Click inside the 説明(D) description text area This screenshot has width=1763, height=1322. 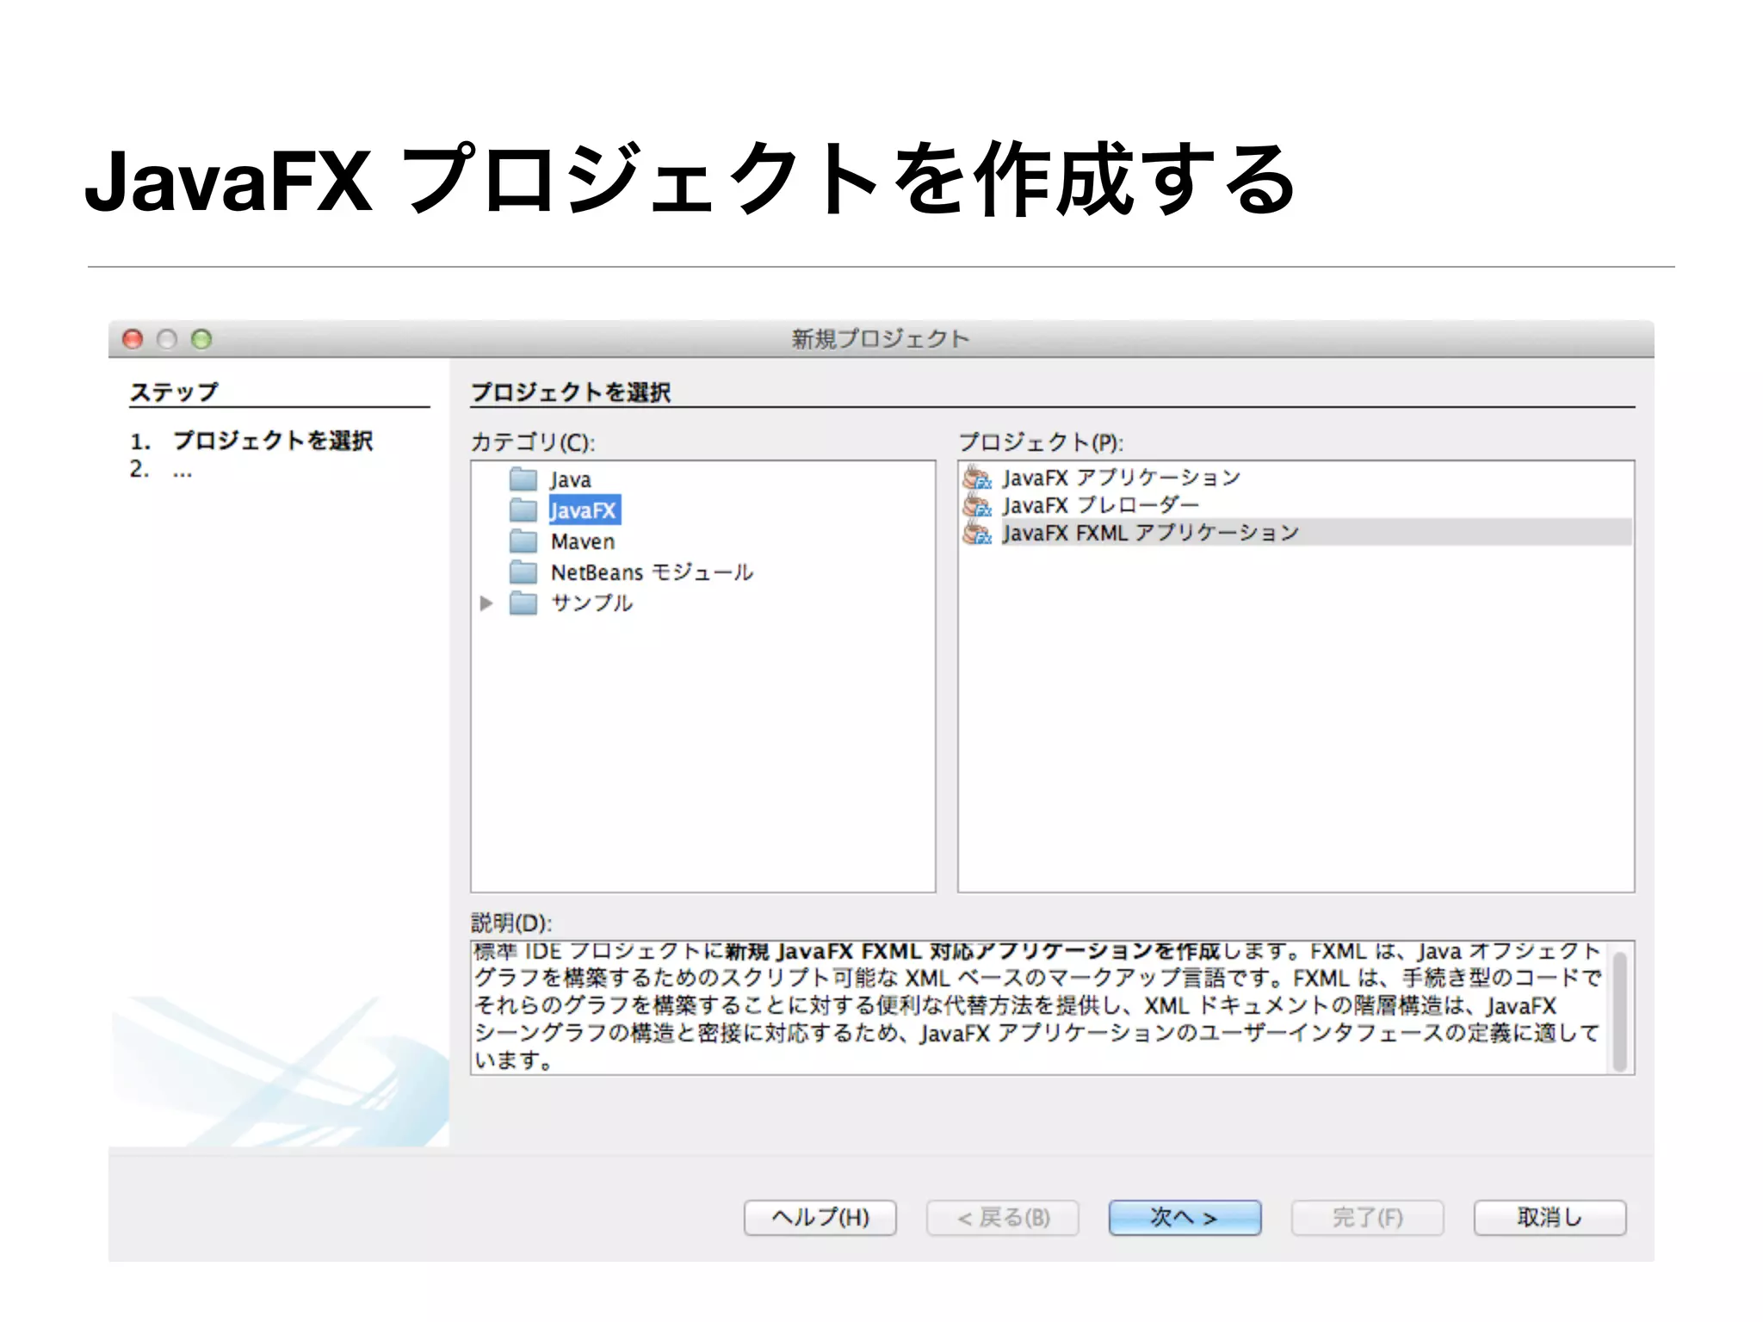tap(1040, 1007)
